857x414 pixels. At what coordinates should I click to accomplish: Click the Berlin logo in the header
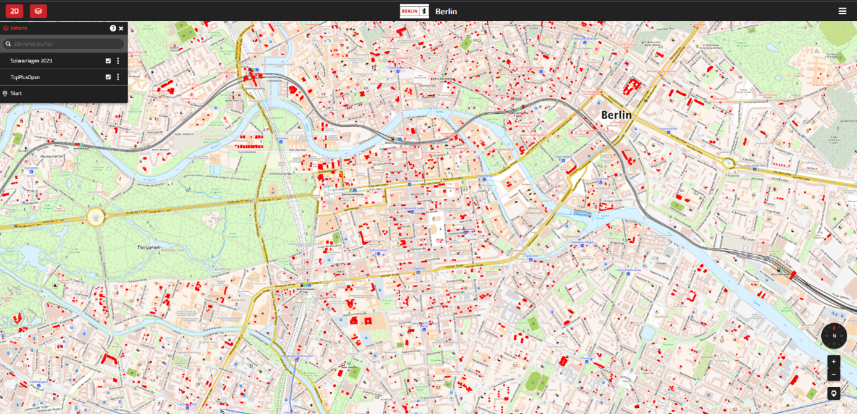click(x=414, y=11)
